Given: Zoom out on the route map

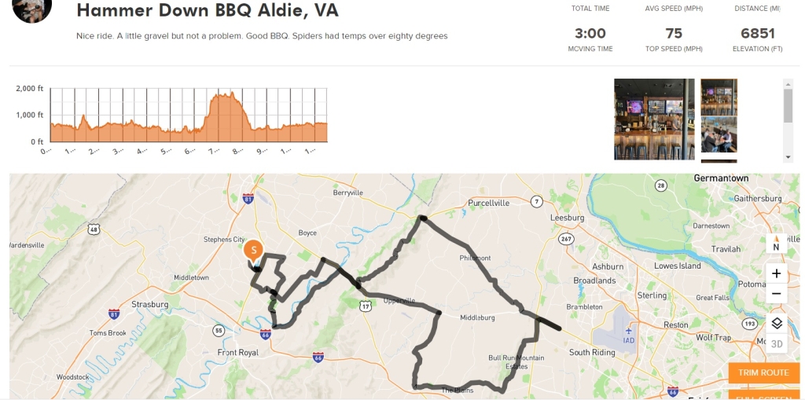Looking at the screenshot, I should [776, 294].
